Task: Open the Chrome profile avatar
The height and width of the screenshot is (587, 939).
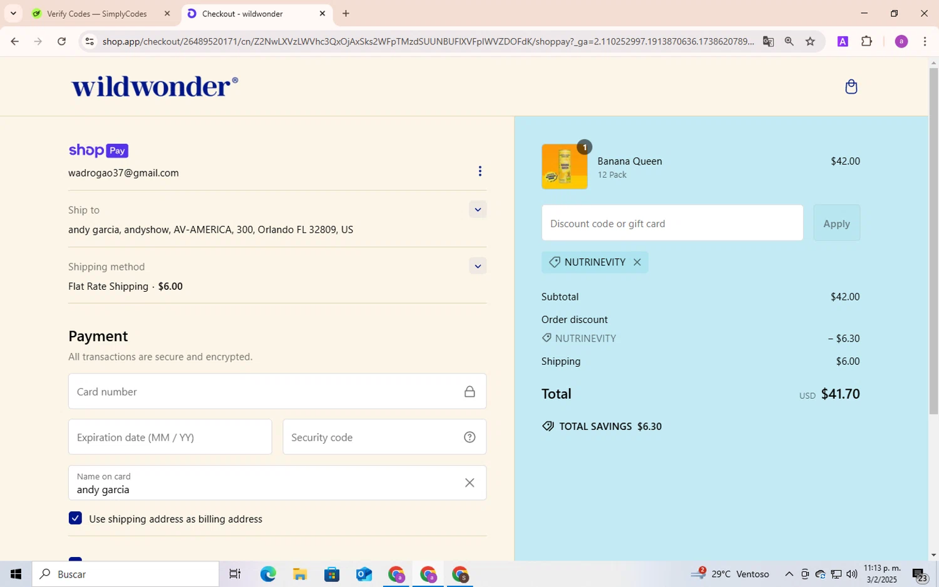Action: [x=901, y=41]
